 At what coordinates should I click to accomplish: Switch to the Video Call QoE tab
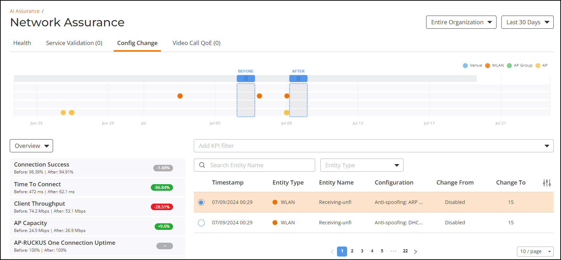[197, 43]
